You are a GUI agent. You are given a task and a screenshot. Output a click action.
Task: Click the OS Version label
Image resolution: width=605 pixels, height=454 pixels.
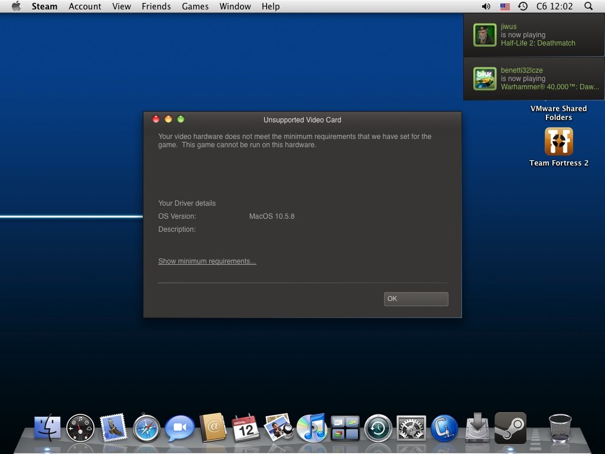(177, 216)
